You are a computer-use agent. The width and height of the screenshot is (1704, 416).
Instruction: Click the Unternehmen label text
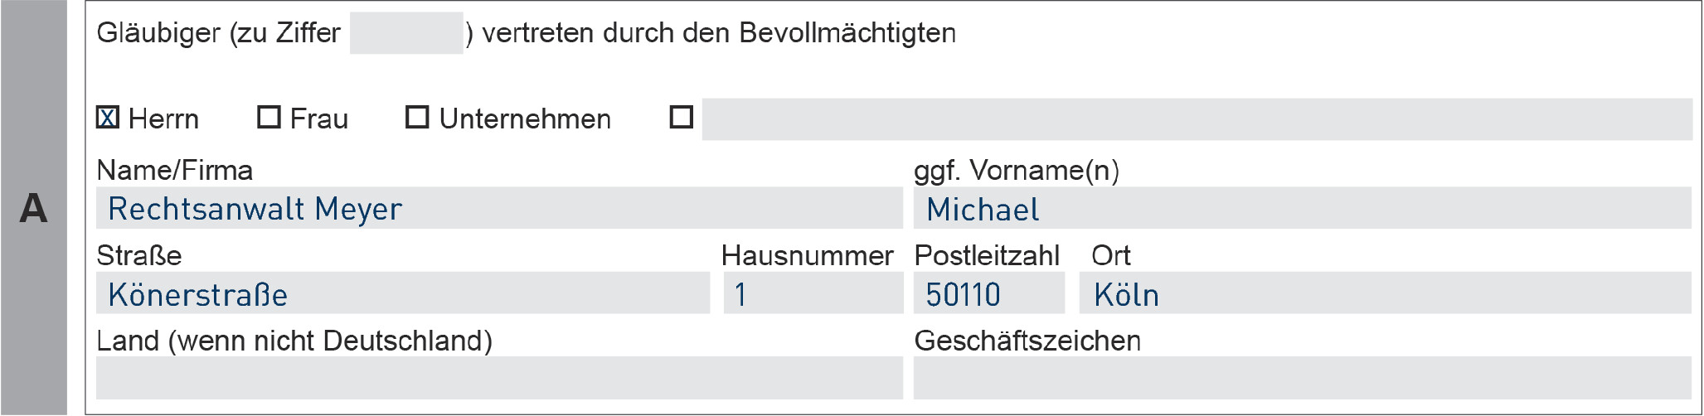coord(525,119)
